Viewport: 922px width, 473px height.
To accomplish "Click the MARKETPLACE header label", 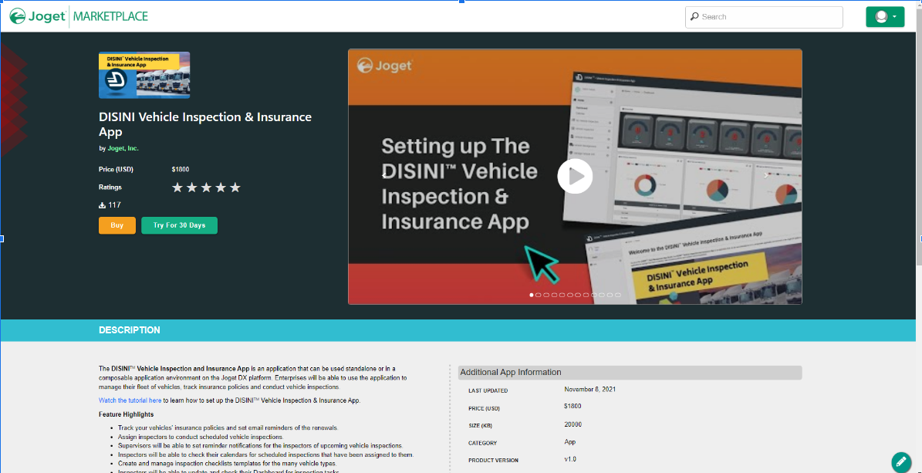I will [110, 16].
